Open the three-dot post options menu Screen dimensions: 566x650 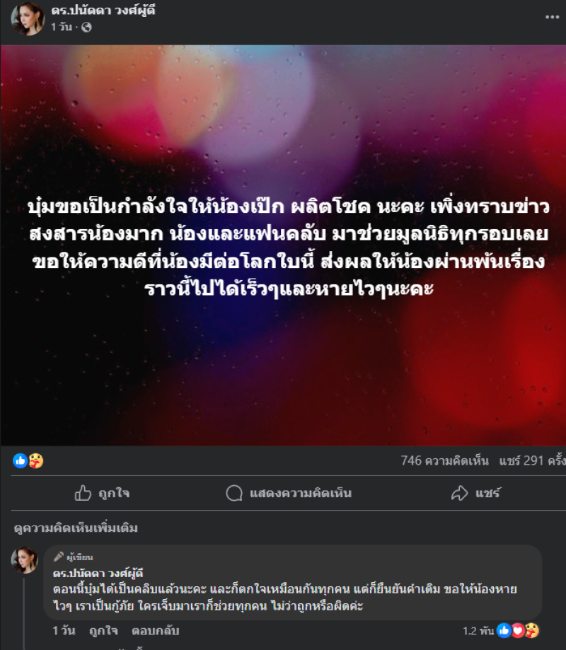coord(552,17)
